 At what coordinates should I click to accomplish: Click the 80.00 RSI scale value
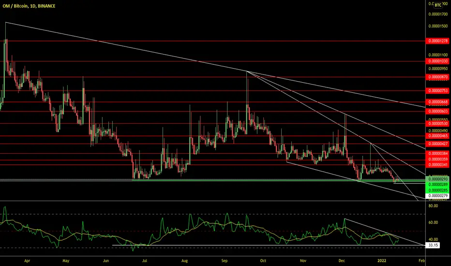(x=433, y=206)
